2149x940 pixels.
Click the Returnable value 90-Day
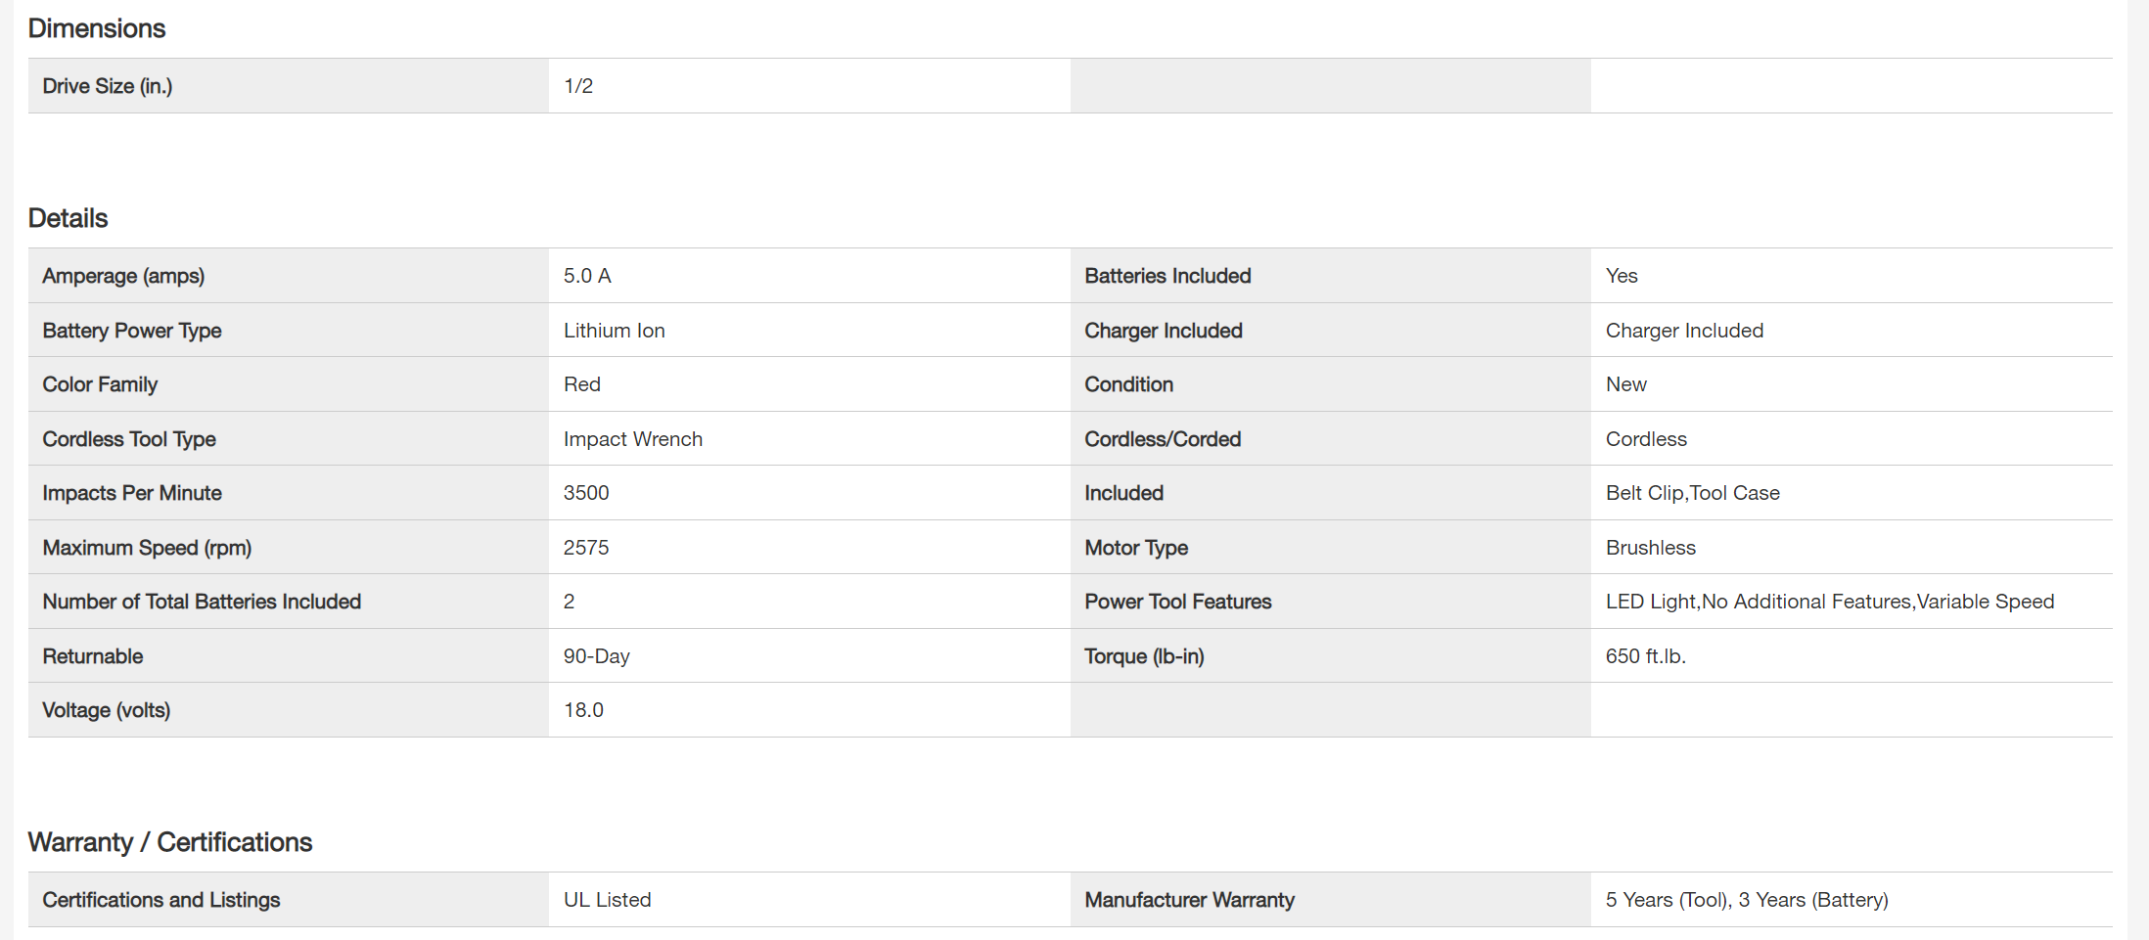point(596,656)
